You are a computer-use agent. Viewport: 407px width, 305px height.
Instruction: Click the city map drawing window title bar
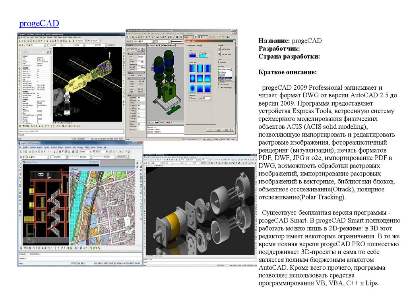102,169
